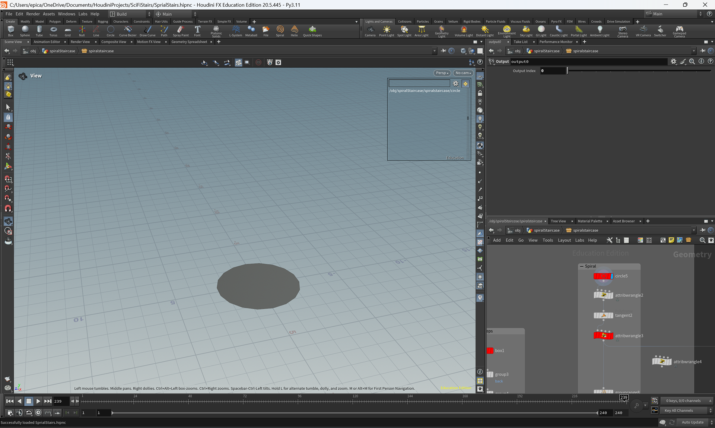Choose the Platonic Solids tool
Screen dimensions: 715x428
pyautogui.click(x=216, y=32)
